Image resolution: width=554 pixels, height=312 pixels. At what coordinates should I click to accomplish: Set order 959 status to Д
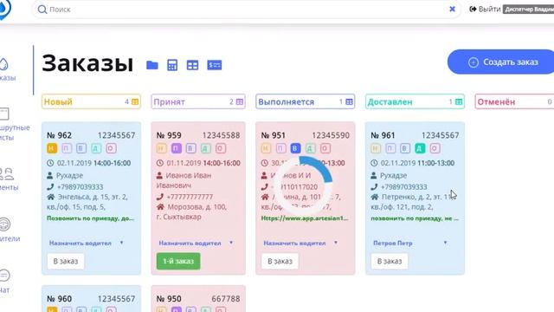tap(206, 148)
